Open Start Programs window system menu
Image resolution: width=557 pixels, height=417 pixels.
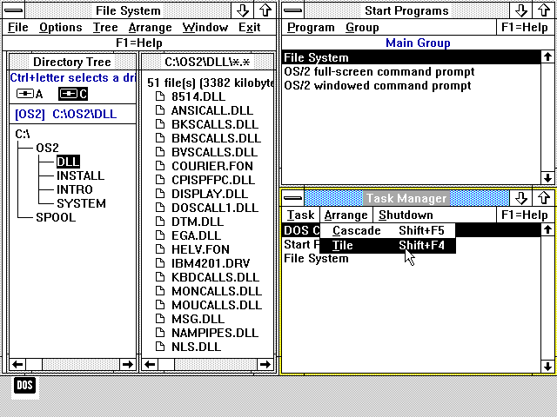click(293, 10)
